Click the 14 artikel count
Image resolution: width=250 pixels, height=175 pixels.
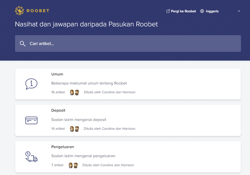(x=58, y=128)
